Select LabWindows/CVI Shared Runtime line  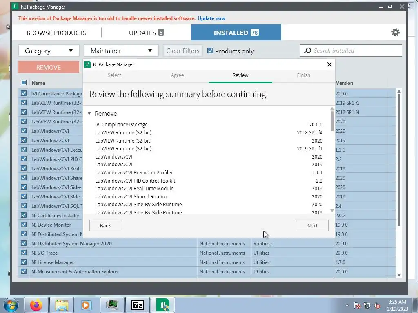132,196
